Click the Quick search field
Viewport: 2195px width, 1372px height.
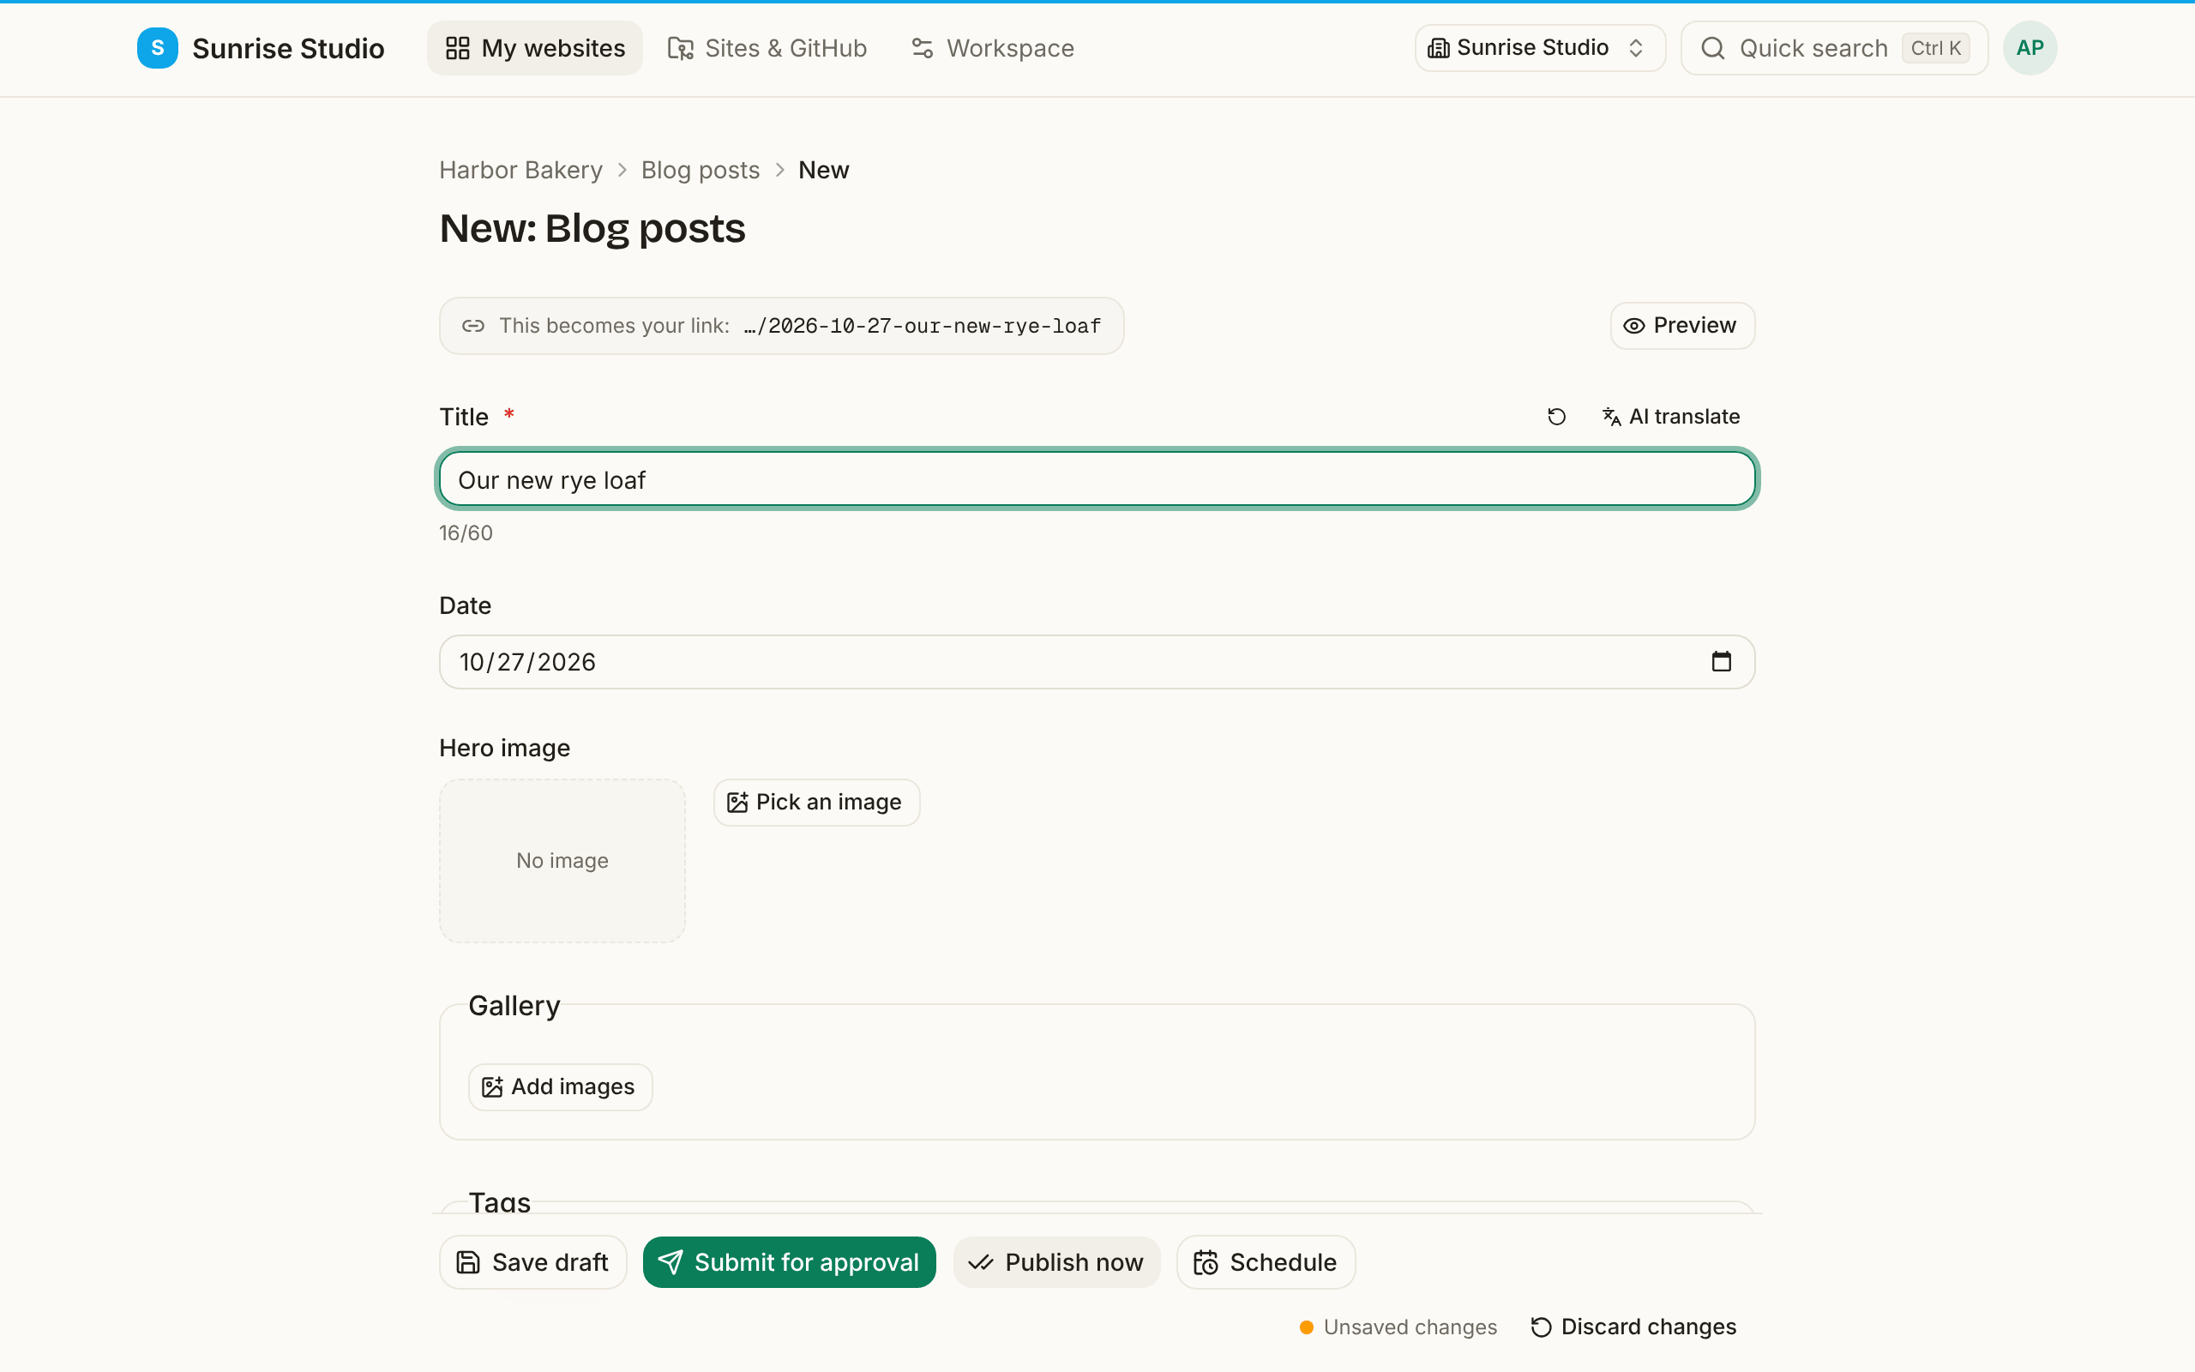1834,48
